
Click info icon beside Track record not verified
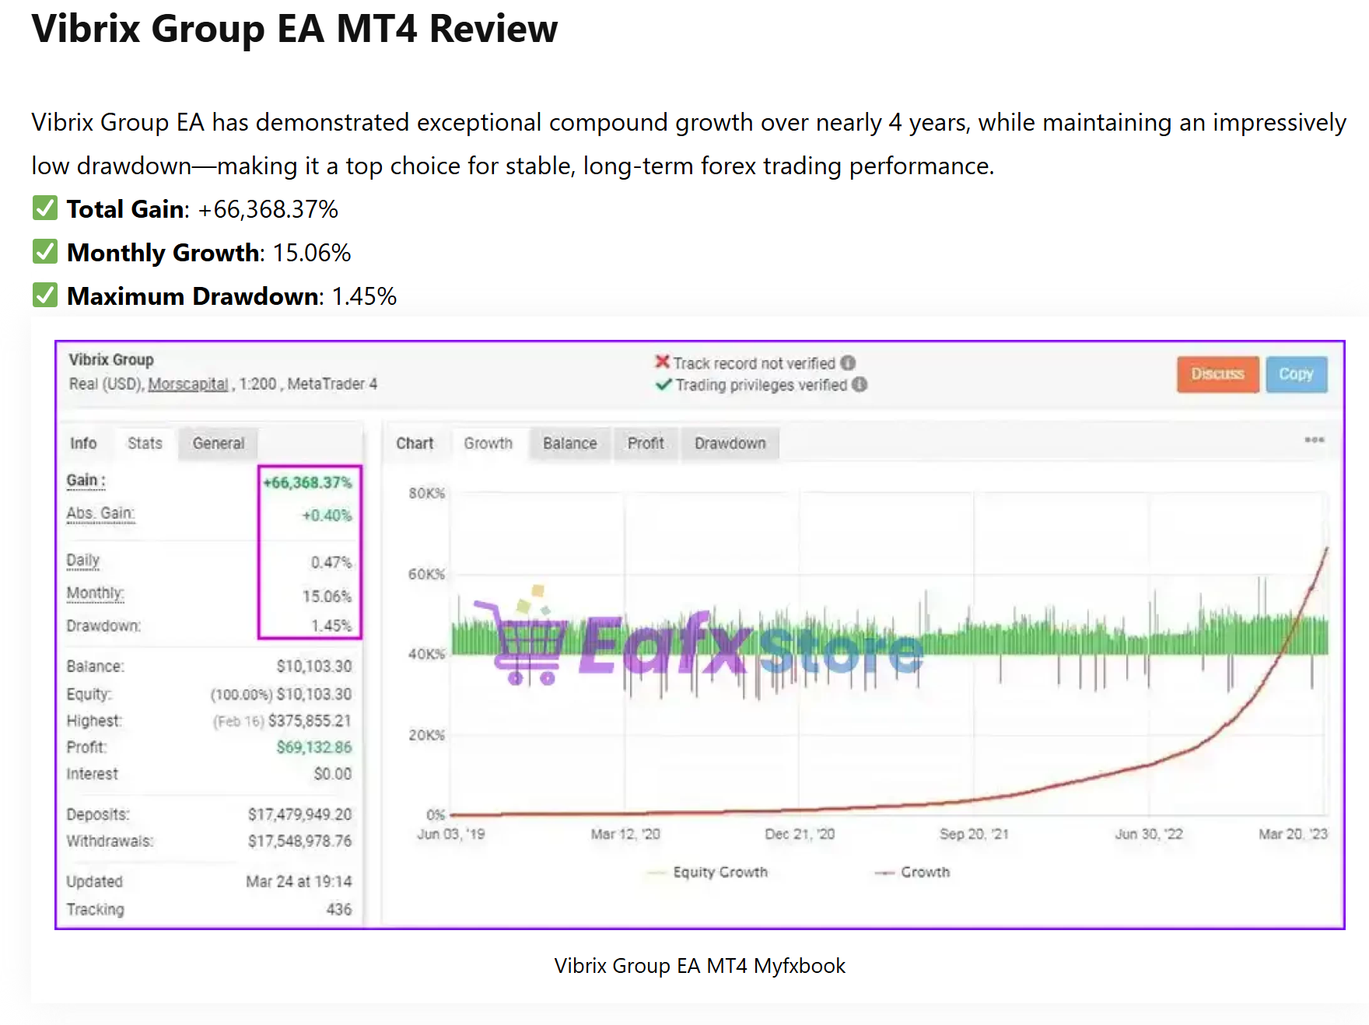point(848,363)
